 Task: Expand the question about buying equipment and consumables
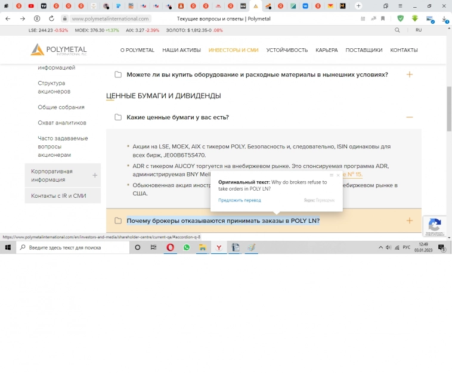point(409,74)
